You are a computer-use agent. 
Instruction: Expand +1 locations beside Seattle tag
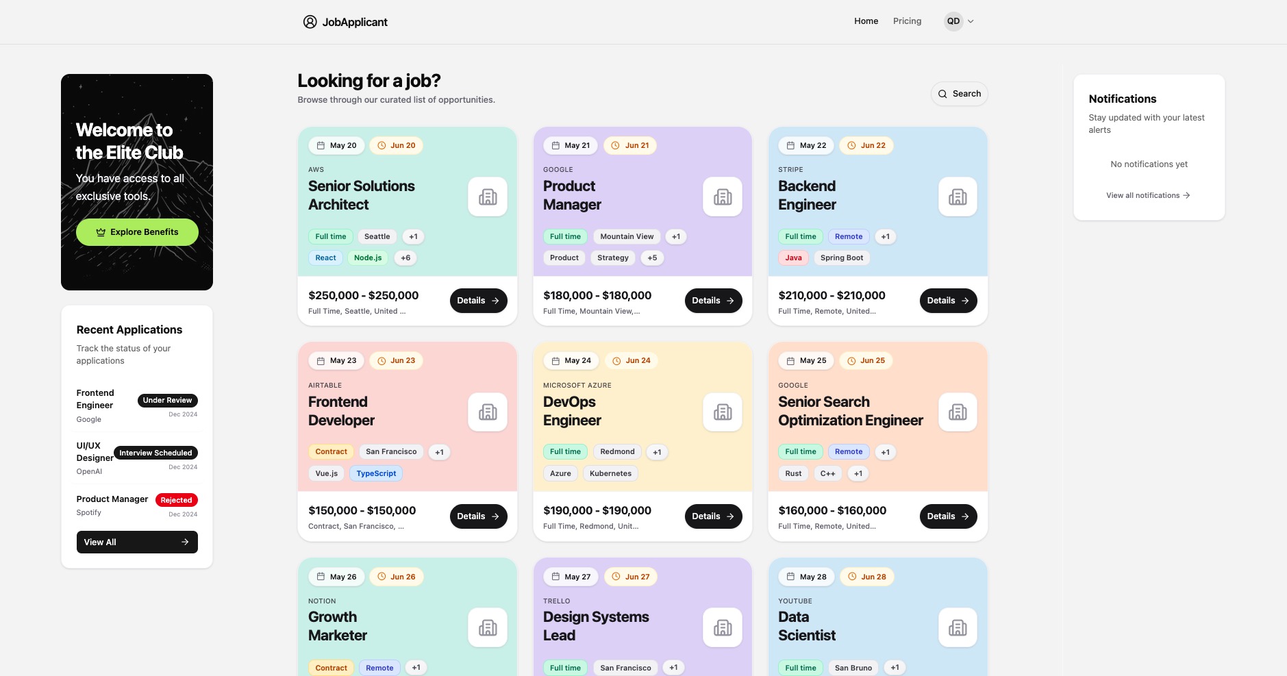(x=413, y=237)
